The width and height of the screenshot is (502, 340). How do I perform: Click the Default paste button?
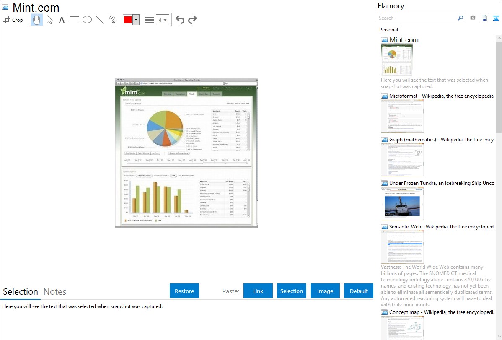pos(359,291)
